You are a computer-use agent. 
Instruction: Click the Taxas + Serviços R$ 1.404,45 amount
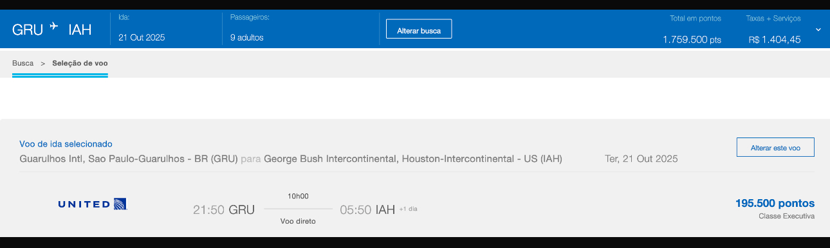click(775, 40)
